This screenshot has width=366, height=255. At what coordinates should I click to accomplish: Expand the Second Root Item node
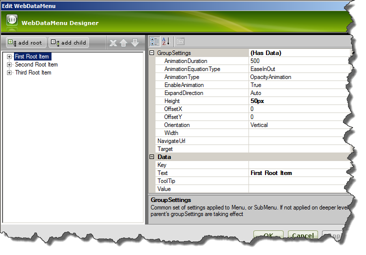click(x=9, y=65)
